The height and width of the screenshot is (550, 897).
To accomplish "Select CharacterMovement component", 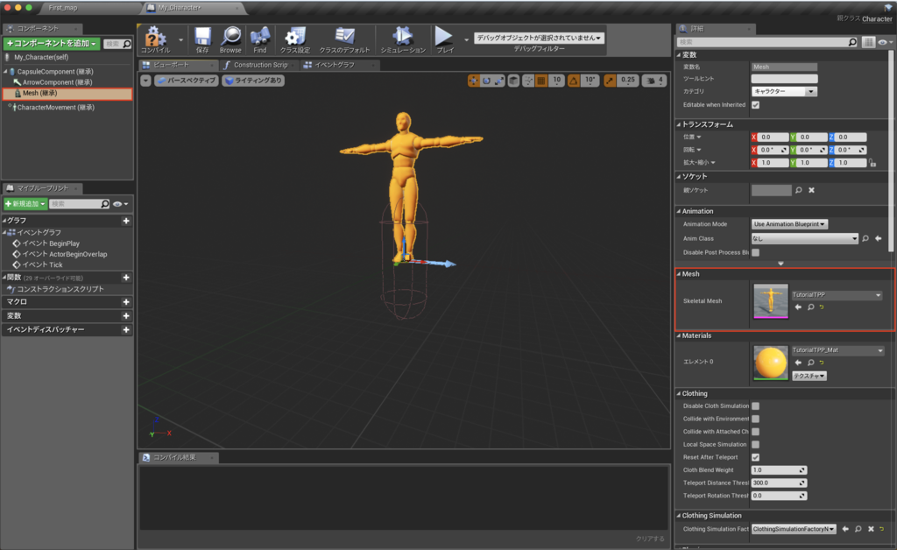I will (55, 108).
